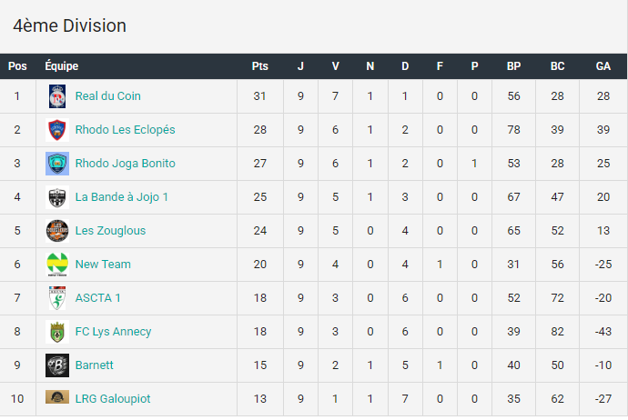This screenshot has height=420, width=628.
Task: Open the ASCTA 1 shield logo
Action: [x=57, y=298]
